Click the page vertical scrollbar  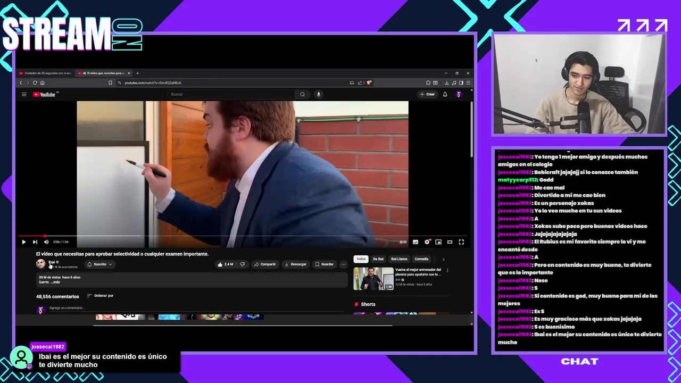(471, 130)
